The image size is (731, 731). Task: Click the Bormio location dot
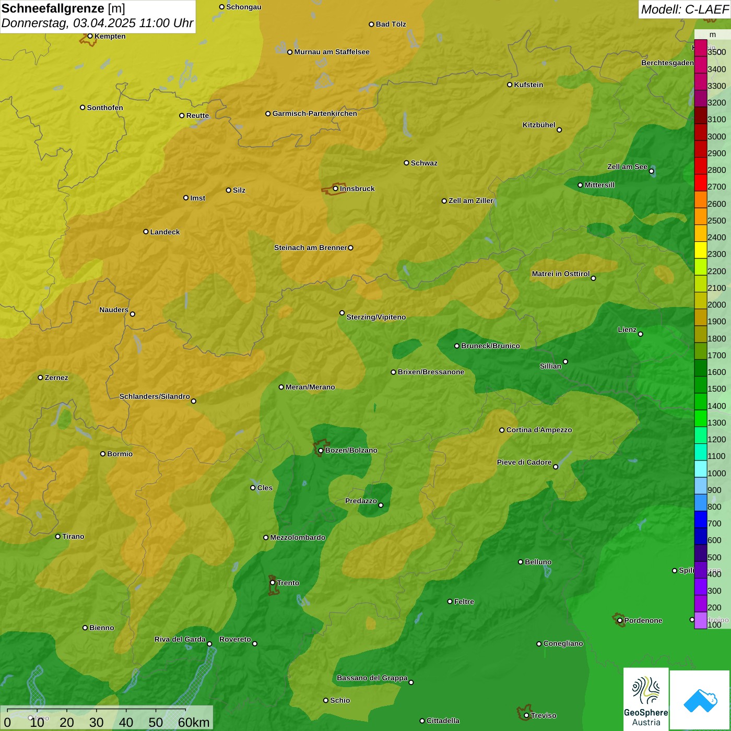click(103, 454)
